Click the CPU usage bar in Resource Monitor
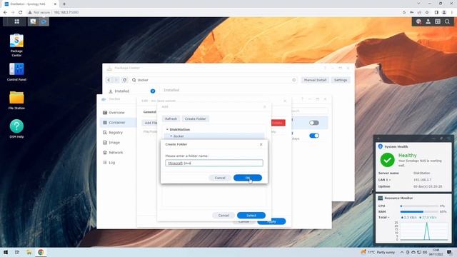Image resolution: width=457 pixels, height=257 pixels. (419, 206)
